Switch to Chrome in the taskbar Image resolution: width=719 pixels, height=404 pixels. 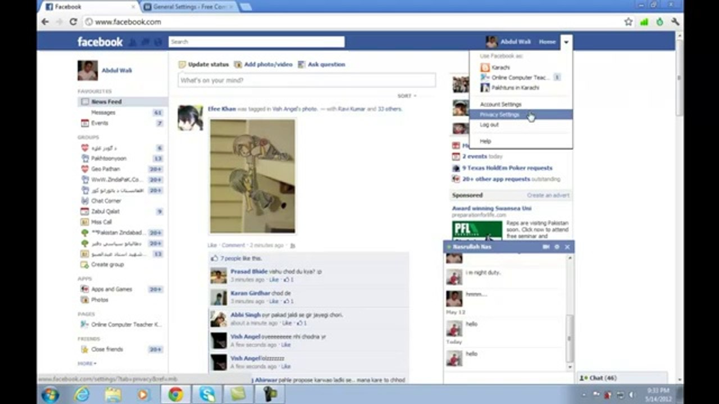coord(175,394)
